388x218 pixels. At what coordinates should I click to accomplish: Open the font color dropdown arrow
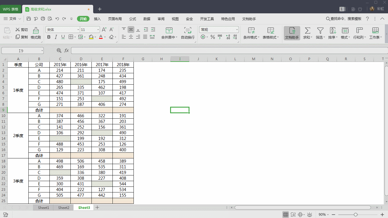(x=105, y=37)
